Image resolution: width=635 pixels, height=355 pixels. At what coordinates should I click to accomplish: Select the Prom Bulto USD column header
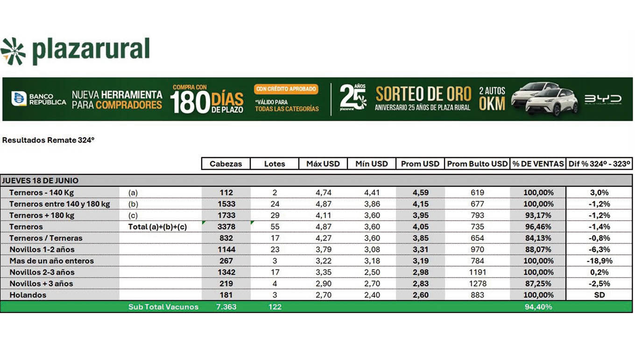pyautogui.click(x=477, y=164)
